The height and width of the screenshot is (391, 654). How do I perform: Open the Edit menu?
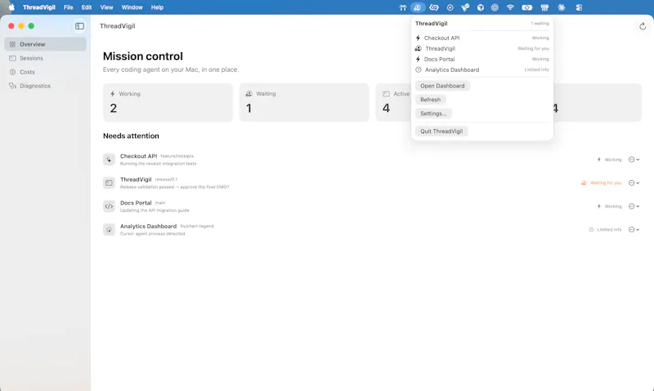coord(87,7)
